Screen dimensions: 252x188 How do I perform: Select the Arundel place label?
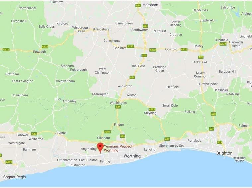click(61, 132)
